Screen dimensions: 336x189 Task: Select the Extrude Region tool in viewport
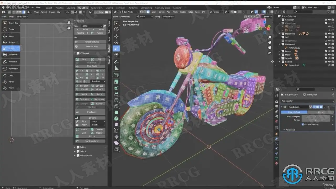point(117,81)
